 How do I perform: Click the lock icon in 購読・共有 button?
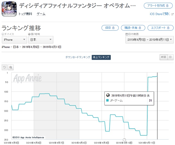[140, 28]
